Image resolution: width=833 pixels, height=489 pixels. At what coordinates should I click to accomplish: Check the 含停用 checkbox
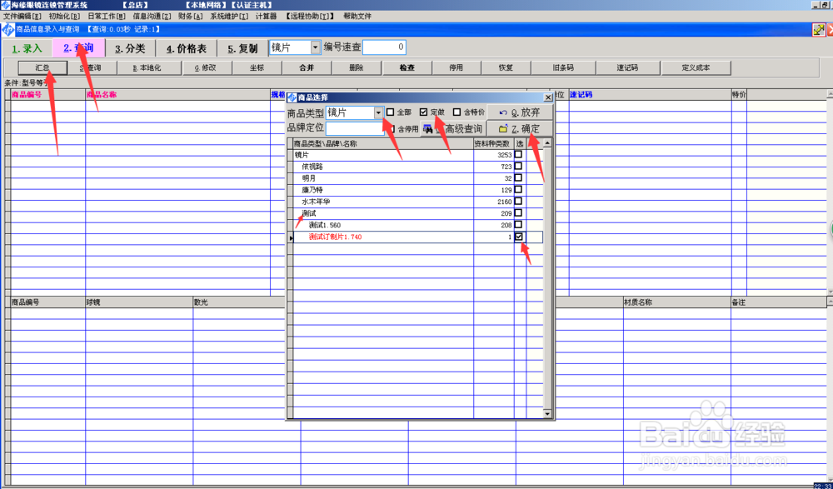(392, 128)
